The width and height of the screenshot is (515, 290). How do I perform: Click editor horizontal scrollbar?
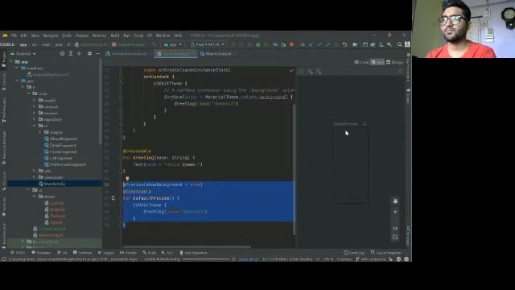tap(187, 247)
